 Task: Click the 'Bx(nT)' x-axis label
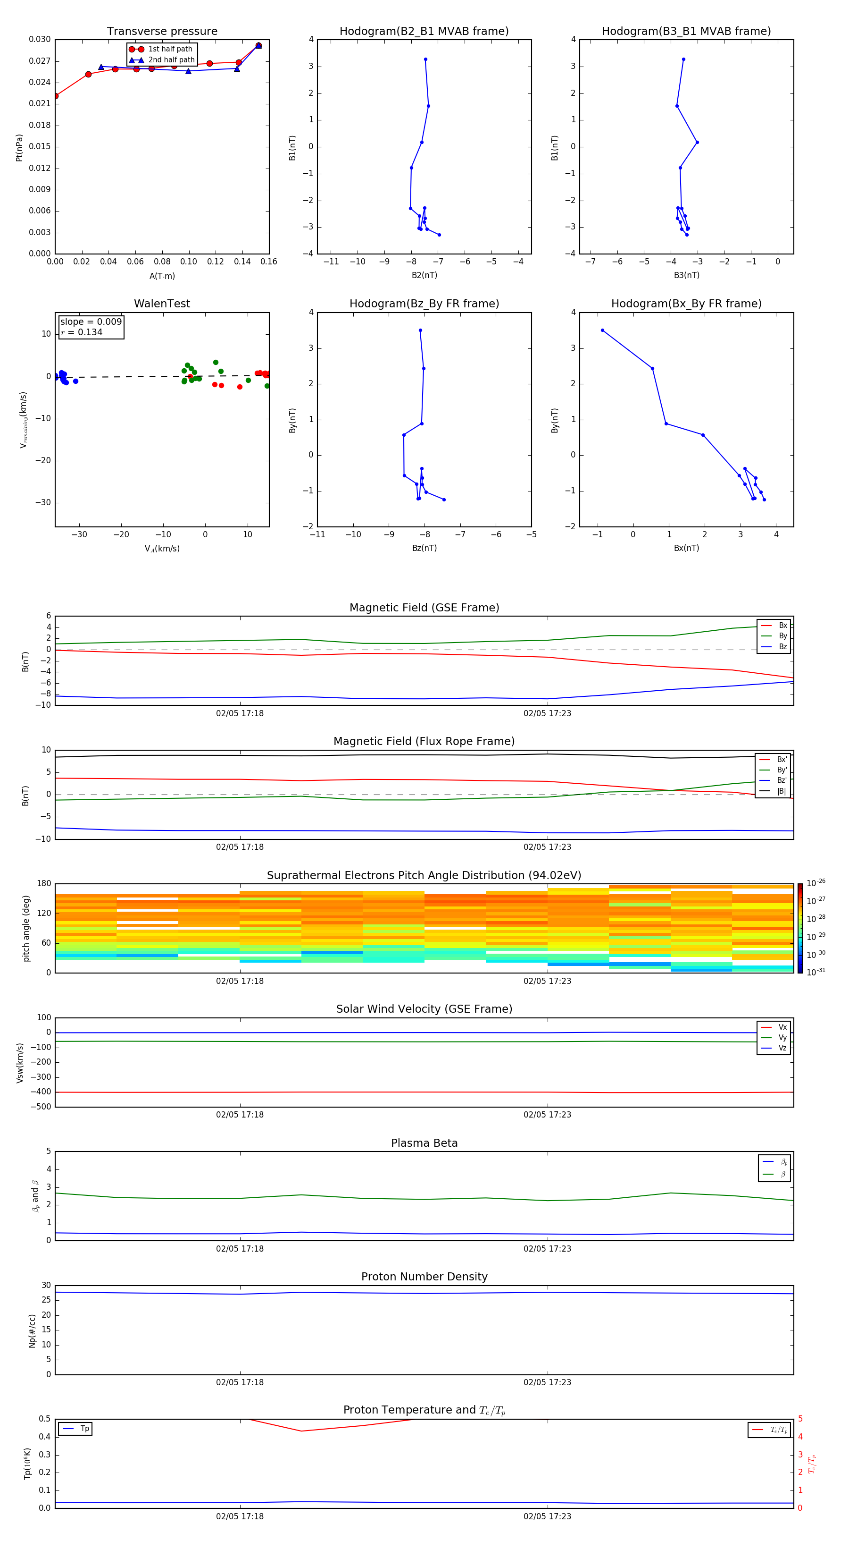(686, 548)
